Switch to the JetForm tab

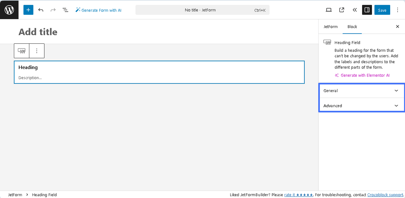pos(330,27)
